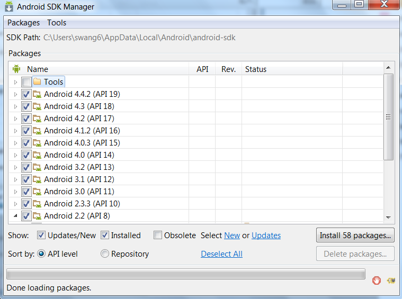Viewport: 402px width, 299px height.
Task: Uncheck Android 4.1.2 (API 16) checkbox
Action: [x=26, y=131]
